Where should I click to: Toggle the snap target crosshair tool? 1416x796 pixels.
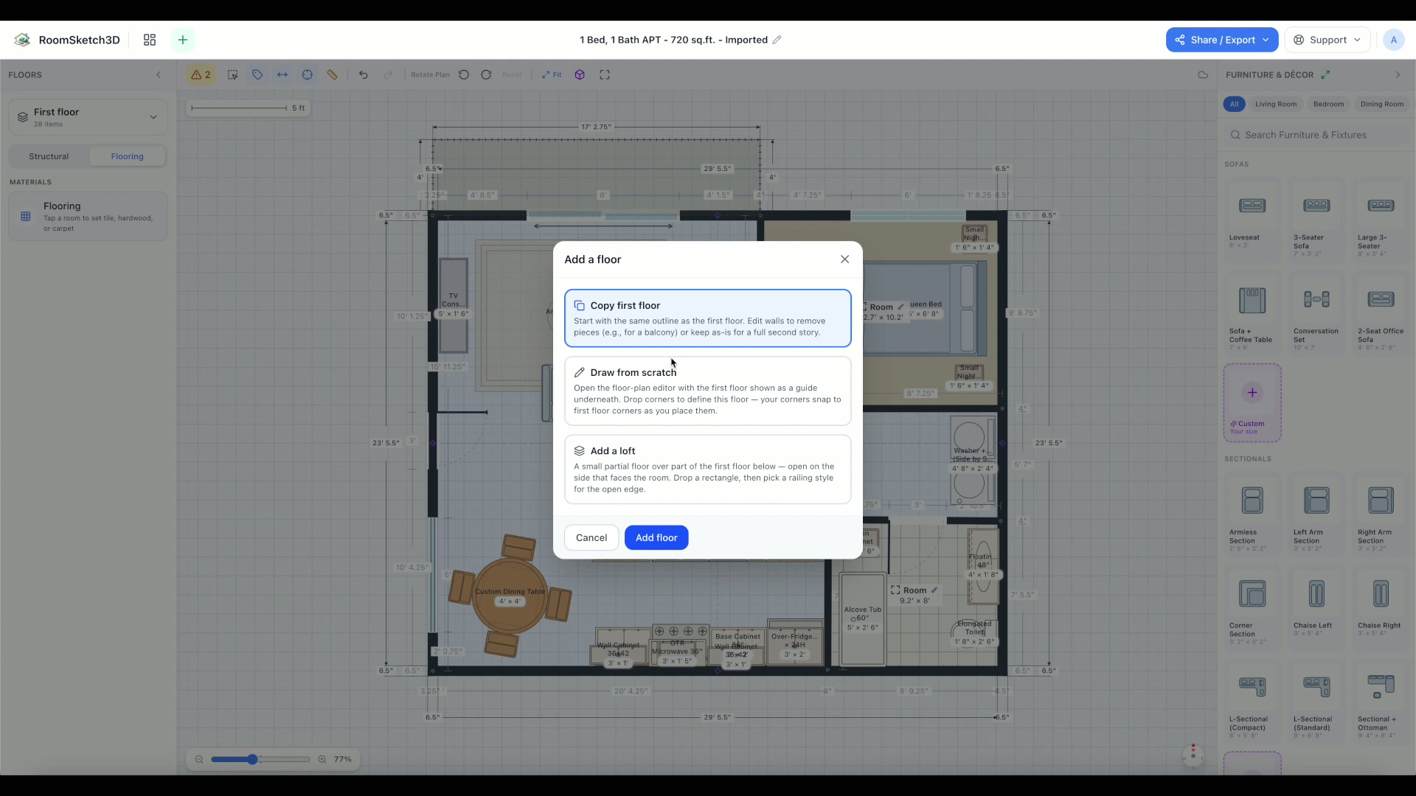(x=308, y=74)
